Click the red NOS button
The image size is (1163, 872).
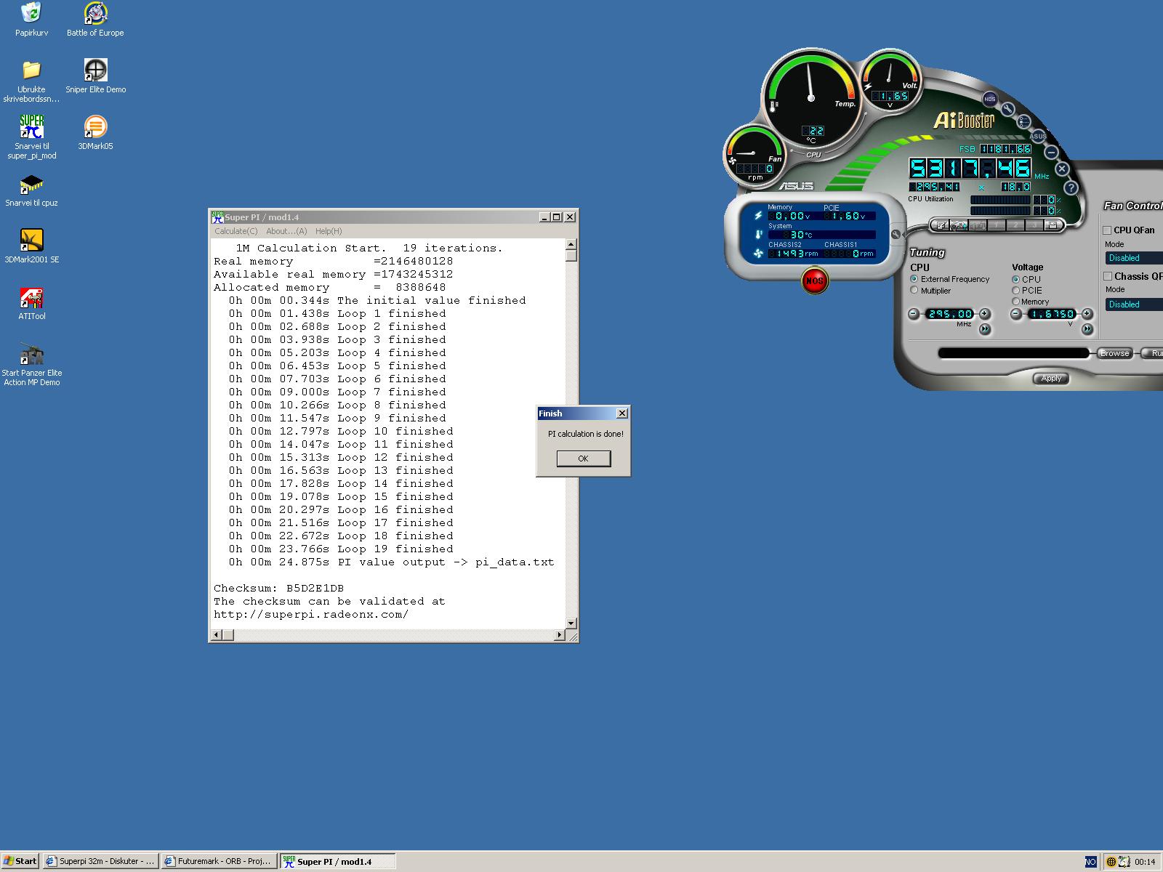[815, 280]
